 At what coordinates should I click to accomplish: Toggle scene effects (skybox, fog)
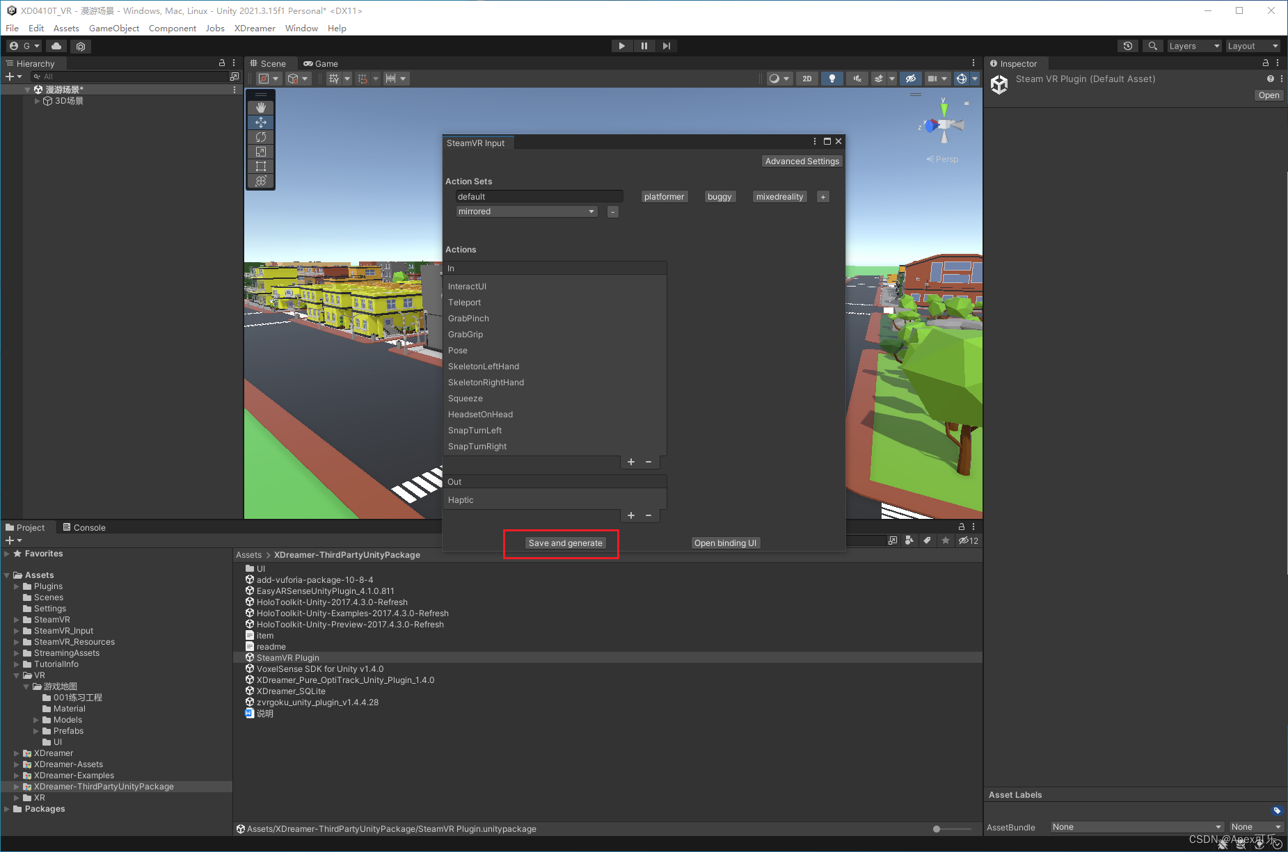(879, 79)
